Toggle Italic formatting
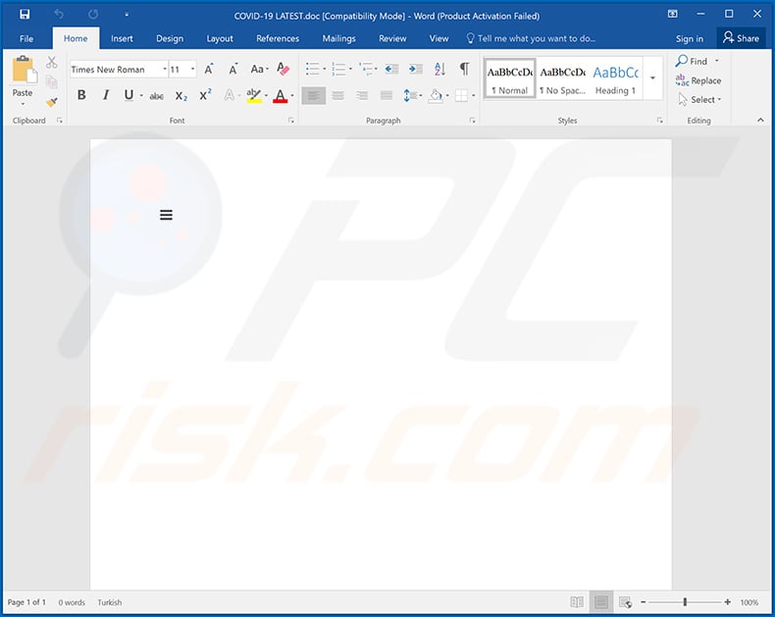The width and height of the screenshot is (775, 617). 105,95
